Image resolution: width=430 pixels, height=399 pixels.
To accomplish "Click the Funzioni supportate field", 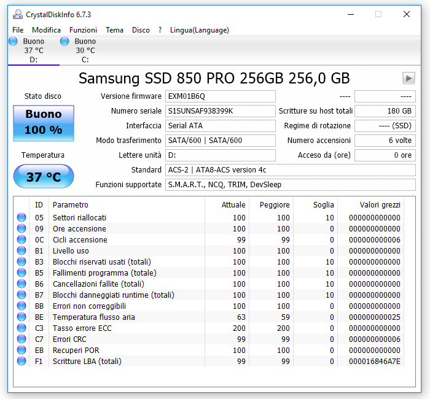I will click(291, 185).
